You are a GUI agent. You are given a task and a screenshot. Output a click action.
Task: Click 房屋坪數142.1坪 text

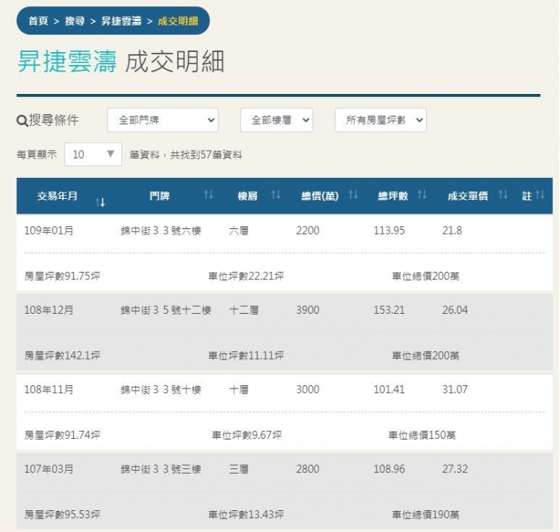(x=62, y=356)
